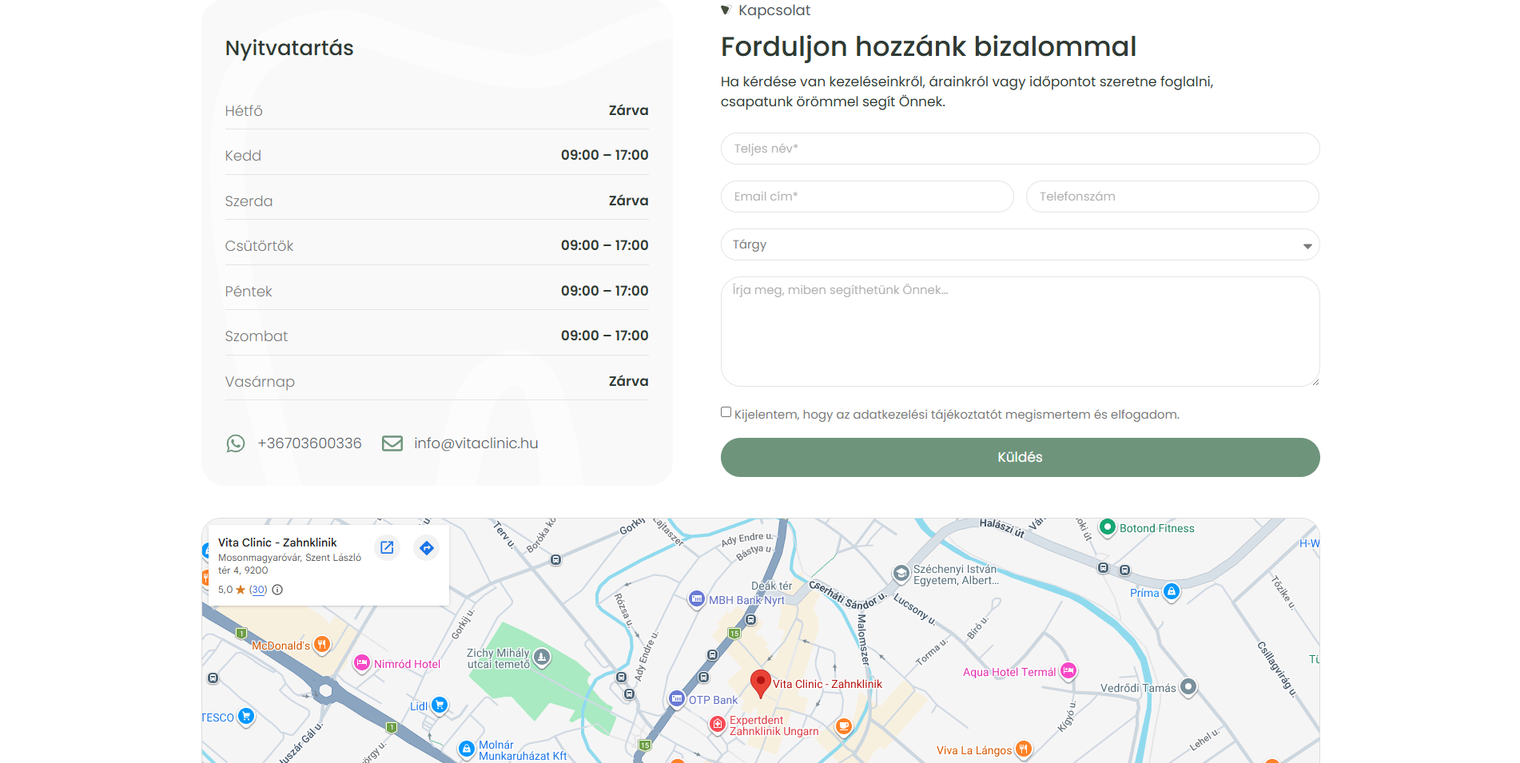
Task: Click into the Teljes név field
Action: pyautogui.click(x=1019, y=149)
